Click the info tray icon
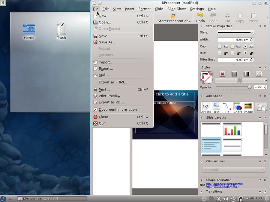The height and width of the screenshot is (202, 270). click(204, 199)
